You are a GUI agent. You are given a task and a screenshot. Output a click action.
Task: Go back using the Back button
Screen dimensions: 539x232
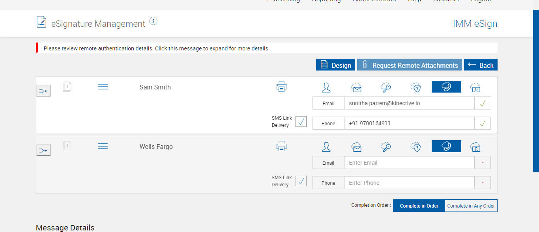[481, 65]
